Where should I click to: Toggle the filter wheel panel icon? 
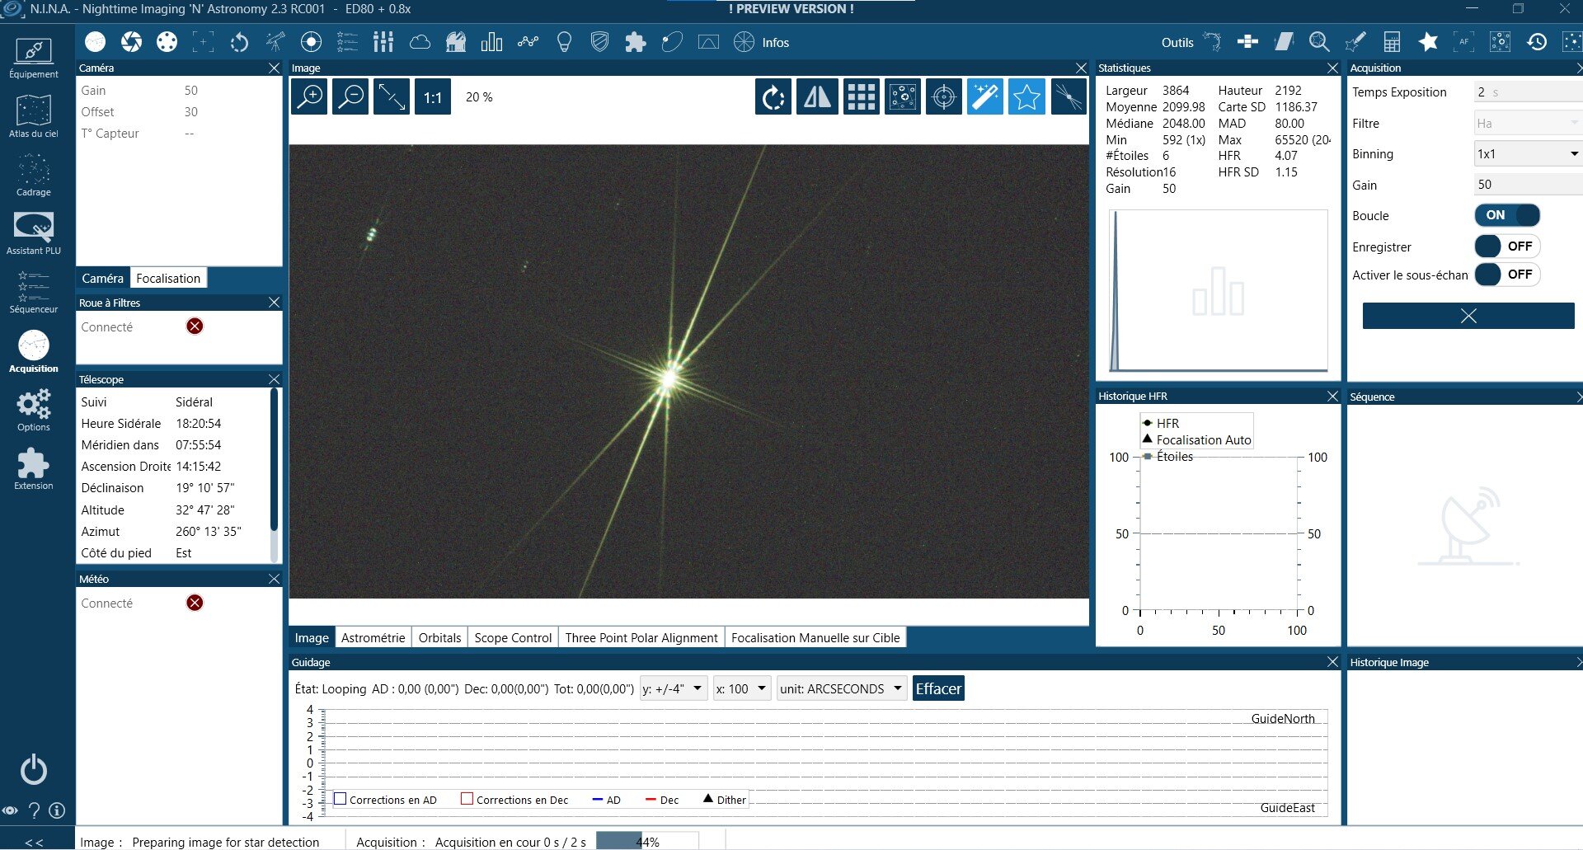[167, 42]
